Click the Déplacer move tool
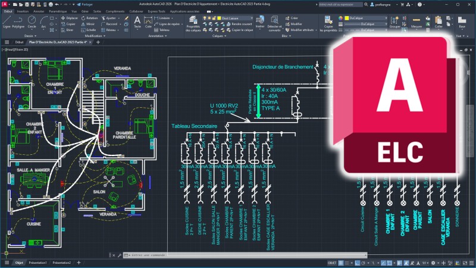This screenshot has width=476, height=268. [x=70, y=18]
